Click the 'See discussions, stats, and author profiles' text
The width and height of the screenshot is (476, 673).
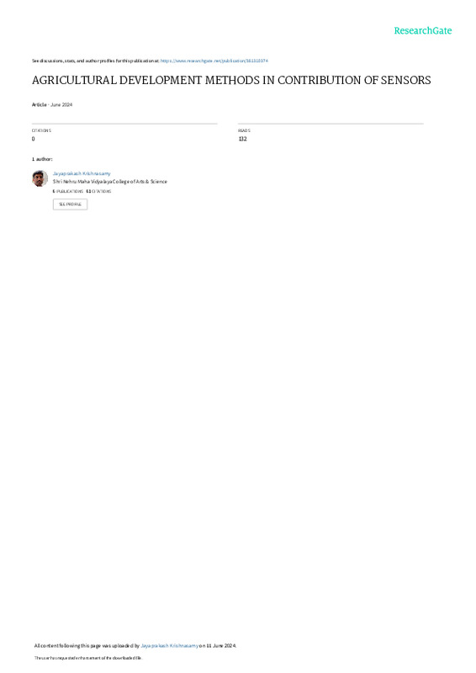pos(95,61)
